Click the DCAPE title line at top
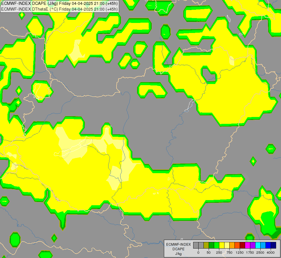 (x=59, y=3)
